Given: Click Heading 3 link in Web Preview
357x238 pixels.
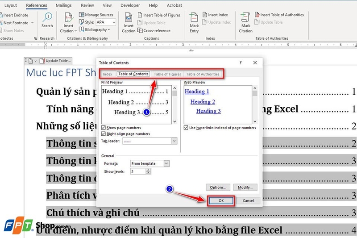Looking at the screenshot, I should coord(208,111).
